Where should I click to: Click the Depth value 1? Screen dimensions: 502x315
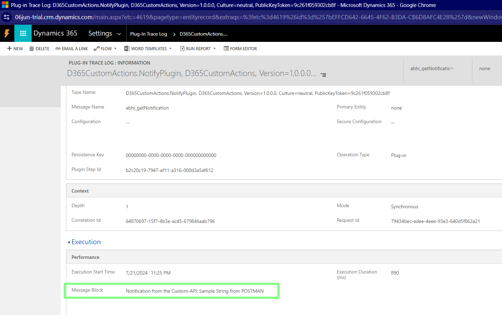coord(127,207)
